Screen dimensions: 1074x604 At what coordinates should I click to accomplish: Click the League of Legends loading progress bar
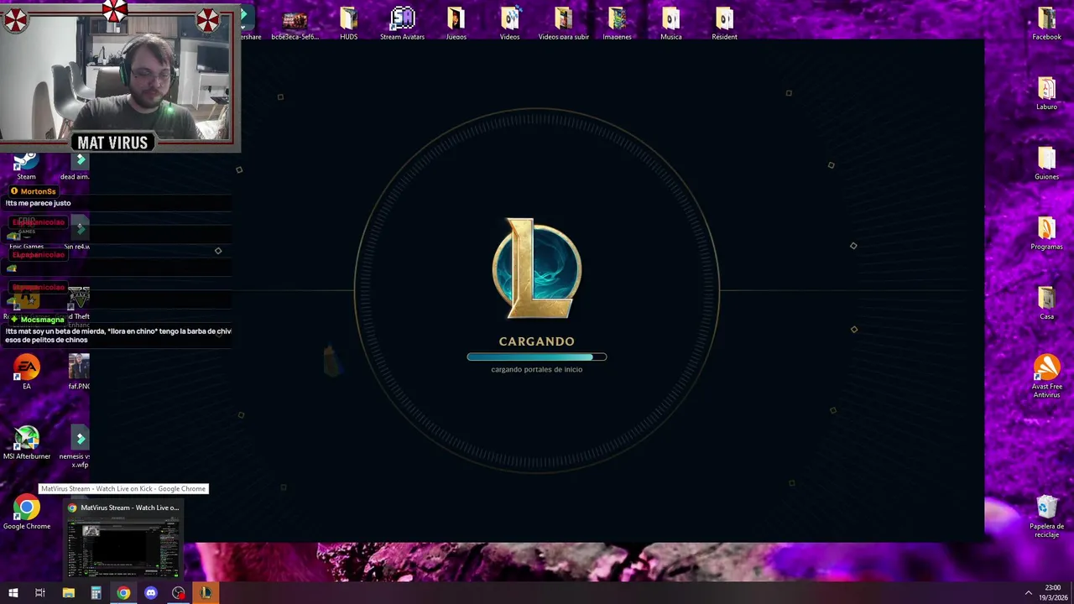click(x=537, y=357)
